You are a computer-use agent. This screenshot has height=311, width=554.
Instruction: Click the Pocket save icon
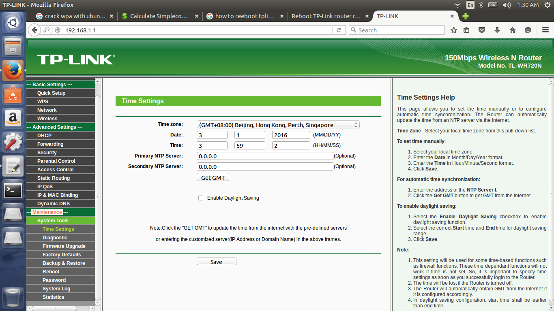click(x=482, y=30)
